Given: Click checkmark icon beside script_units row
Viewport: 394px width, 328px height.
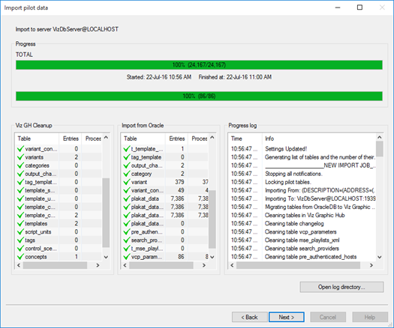Looking at the screenshot, I should [x=20, y=231].
